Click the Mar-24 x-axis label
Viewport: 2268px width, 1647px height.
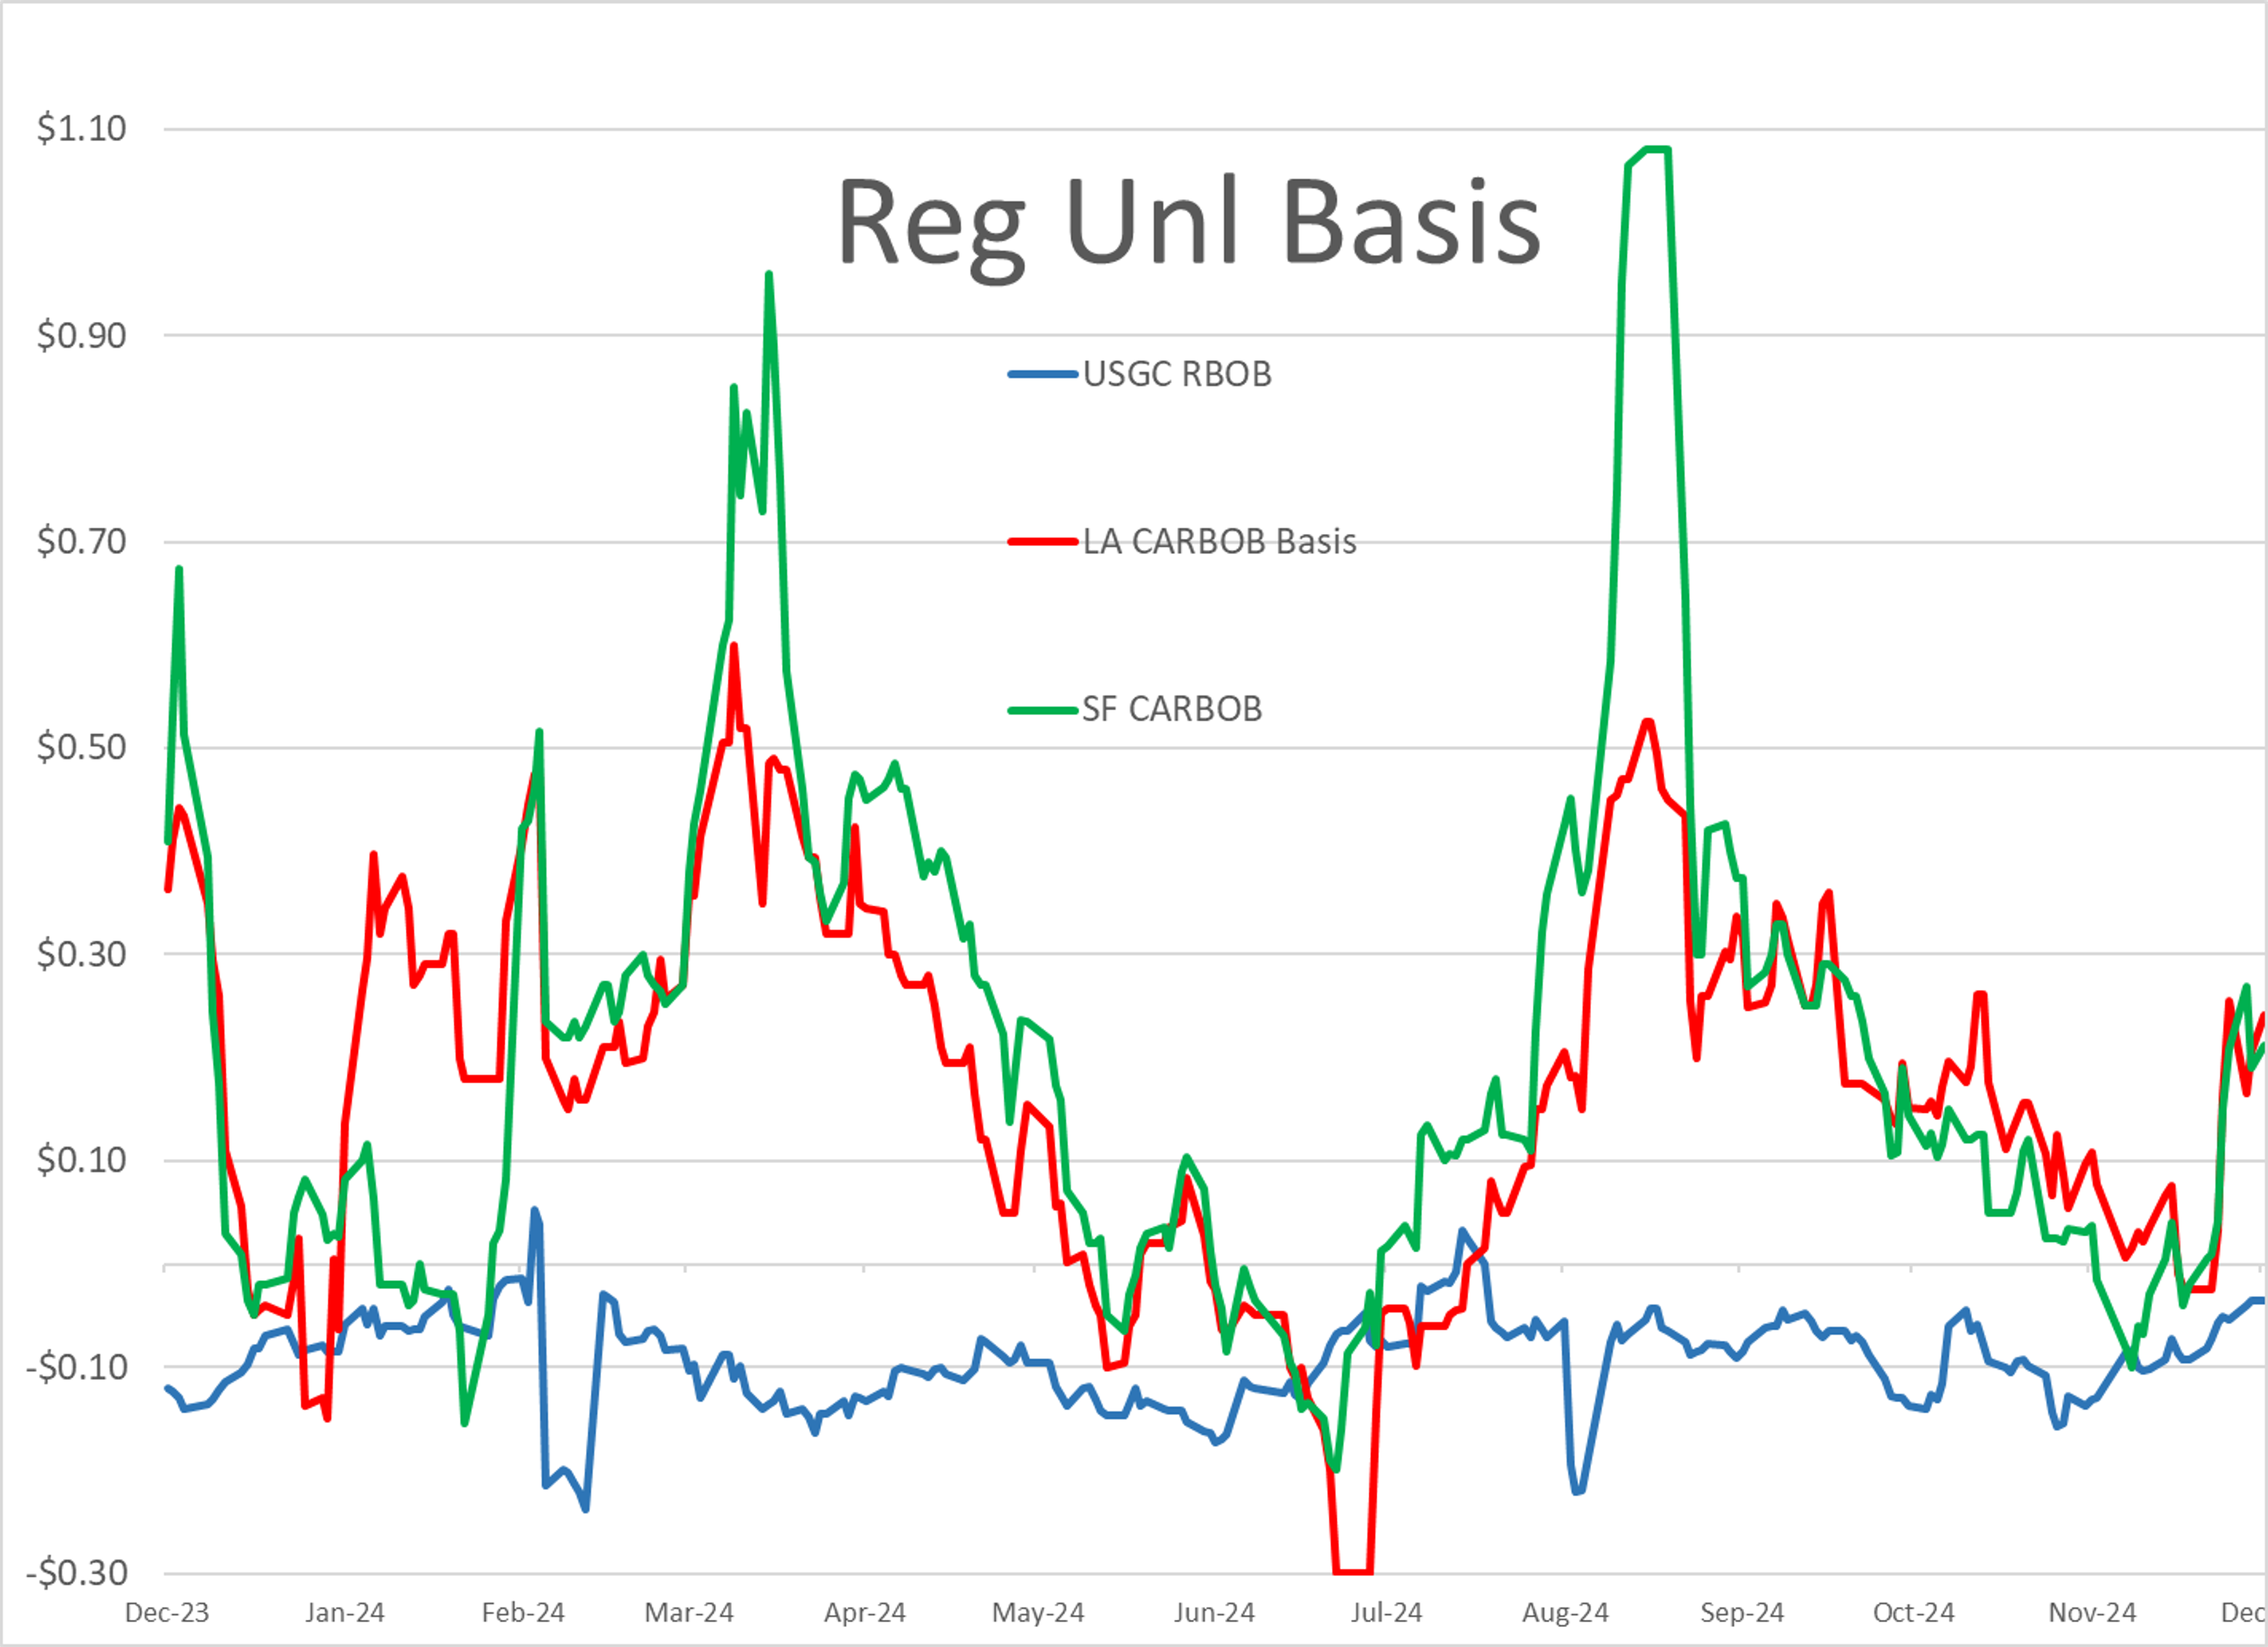click(689, 1613)
